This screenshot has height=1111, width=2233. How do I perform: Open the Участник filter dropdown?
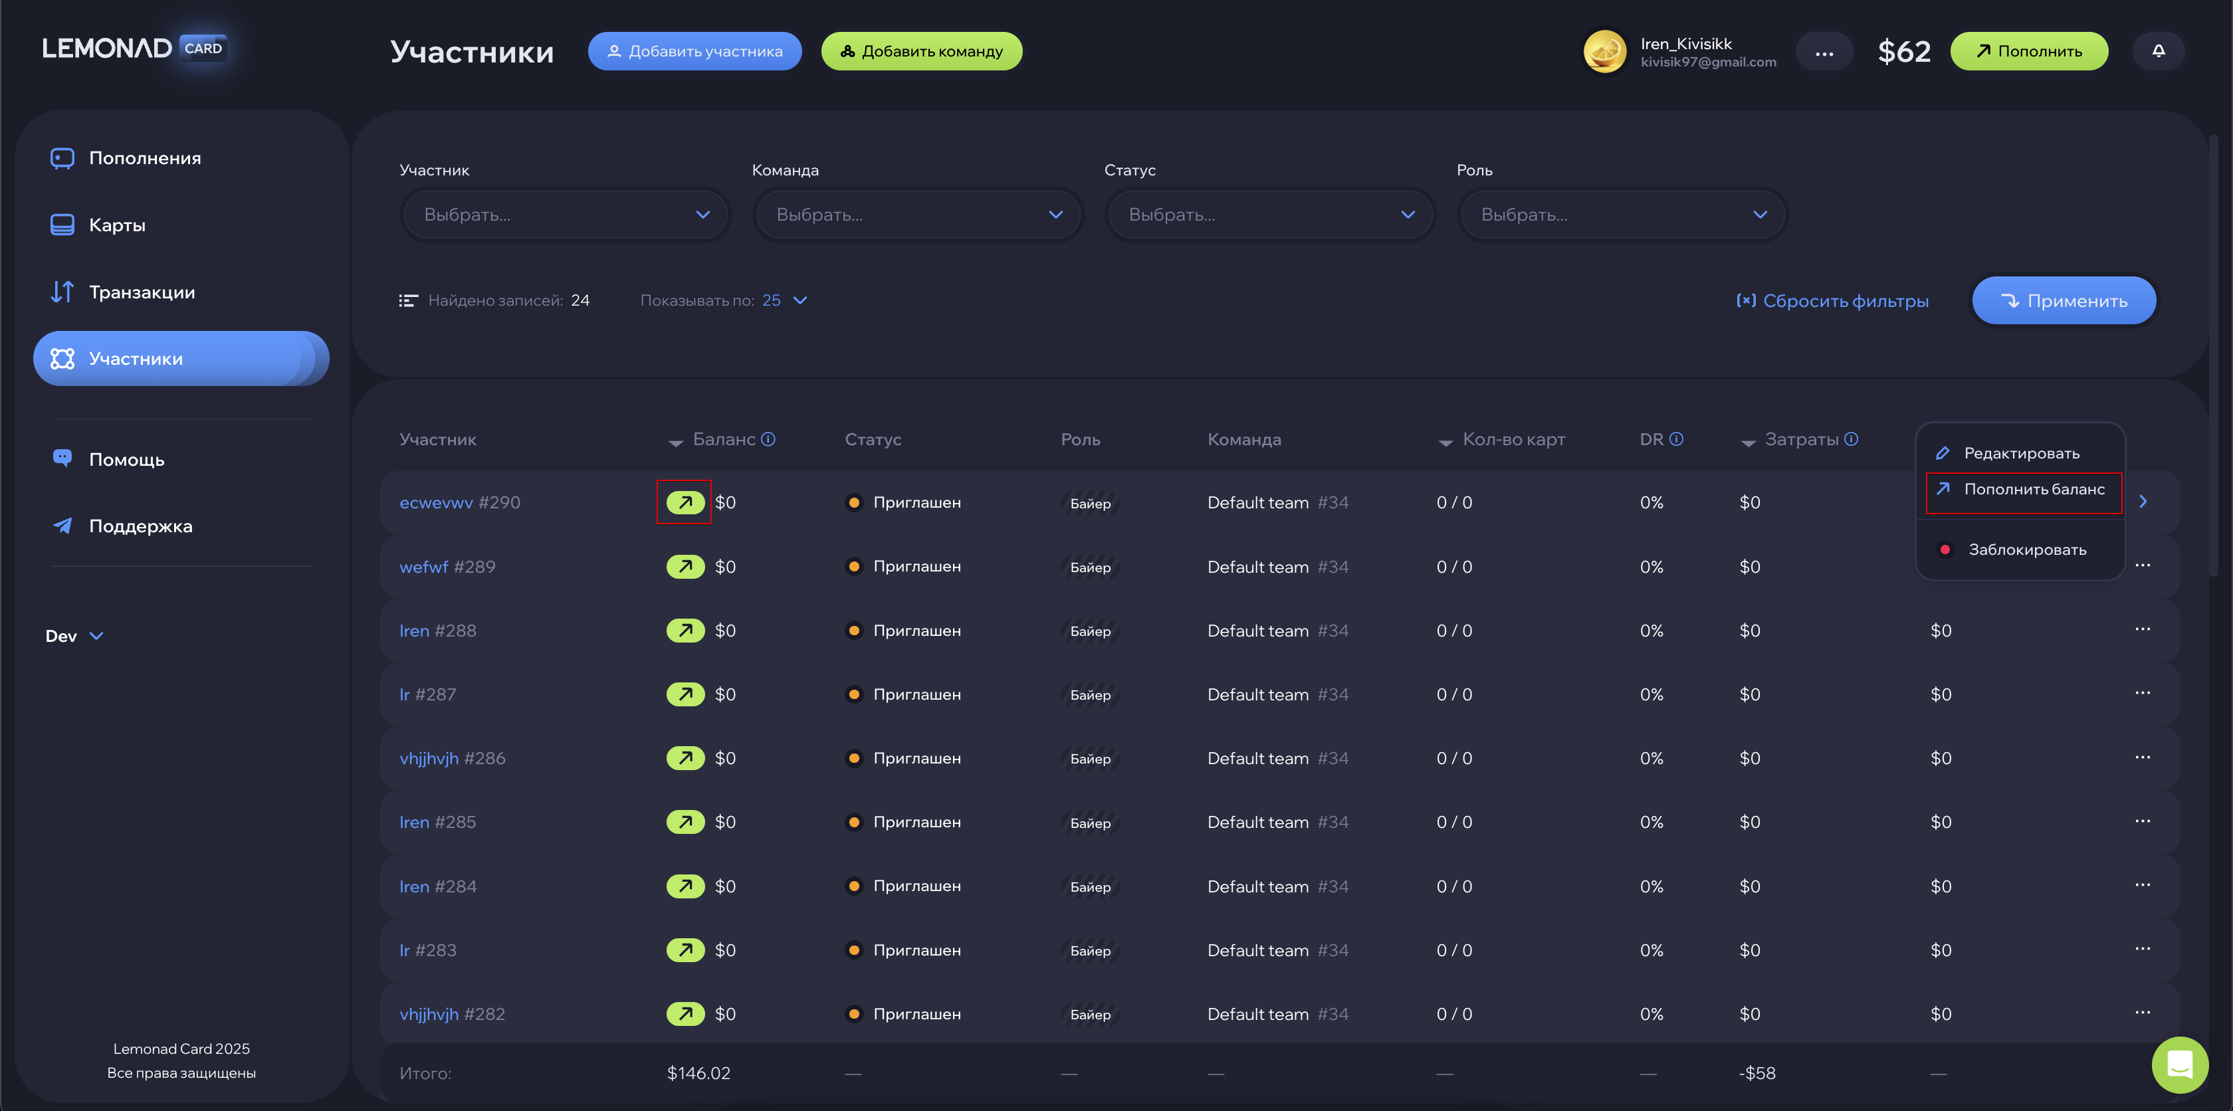tap(566, 215)
